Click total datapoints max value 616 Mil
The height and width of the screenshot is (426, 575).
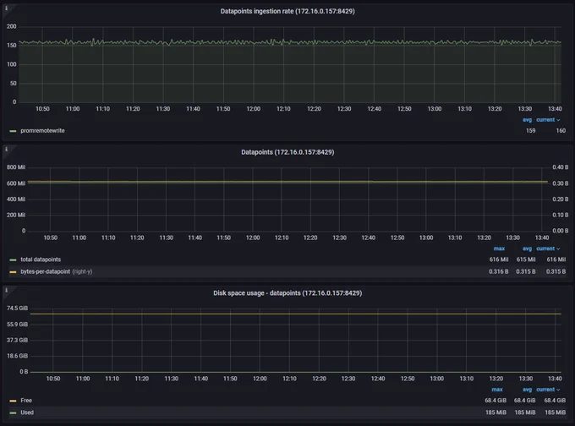pyautogui.click(x=499, y=259)
